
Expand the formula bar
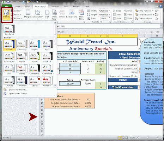click(161, 26)
